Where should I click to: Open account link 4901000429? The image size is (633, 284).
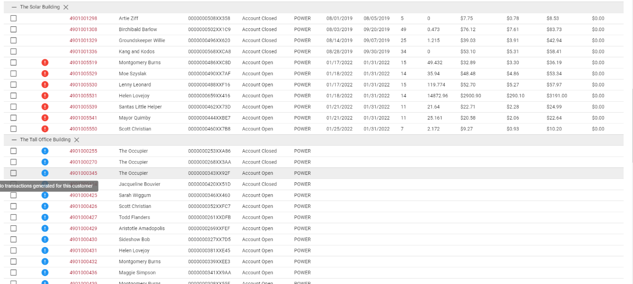tap(83, 229)
